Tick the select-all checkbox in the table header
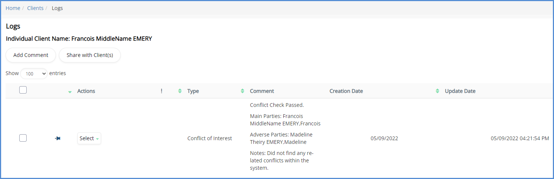The image size is (554, 179). click(x=23, y=90)
